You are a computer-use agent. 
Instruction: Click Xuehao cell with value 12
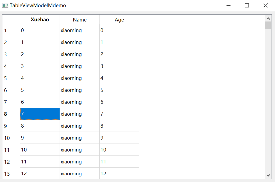(x=40, y=174)
